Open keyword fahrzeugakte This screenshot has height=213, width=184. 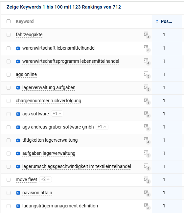29,35
